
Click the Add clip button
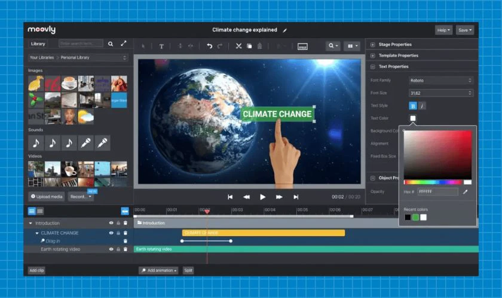[x=36, y=271]
